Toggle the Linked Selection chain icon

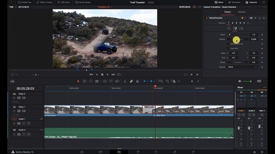coord(131,81)
